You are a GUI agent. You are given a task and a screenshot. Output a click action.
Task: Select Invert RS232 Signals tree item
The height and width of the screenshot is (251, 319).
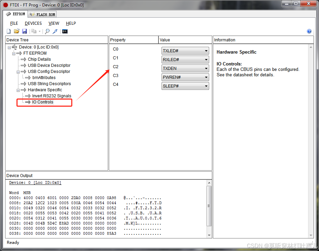51,96
